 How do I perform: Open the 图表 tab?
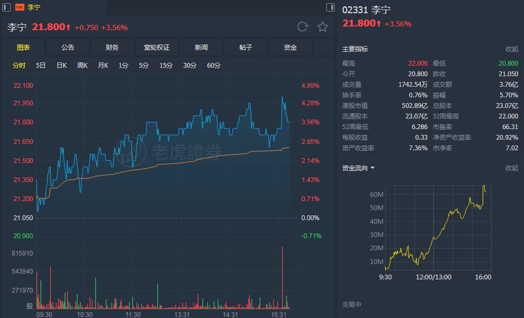23,48
